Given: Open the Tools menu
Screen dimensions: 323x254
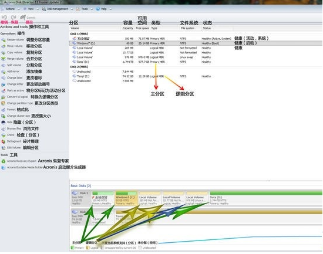Looking at the screenshot, I should [x=85, y=9].
